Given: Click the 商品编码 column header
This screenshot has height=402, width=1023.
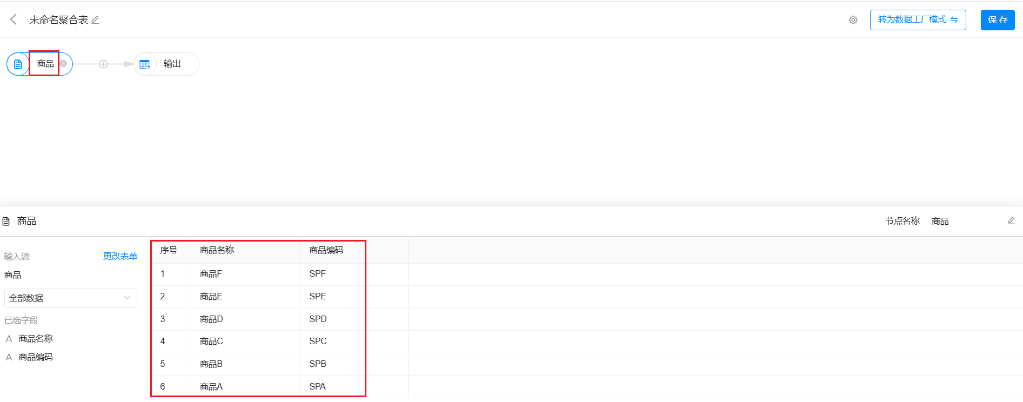Looking at the screenshot, I should pos(326,250).
